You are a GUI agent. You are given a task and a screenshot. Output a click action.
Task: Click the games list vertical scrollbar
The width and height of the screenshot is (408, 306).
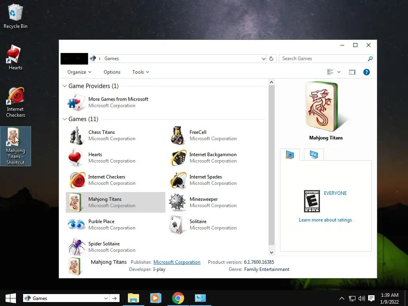tap(271, 165)
